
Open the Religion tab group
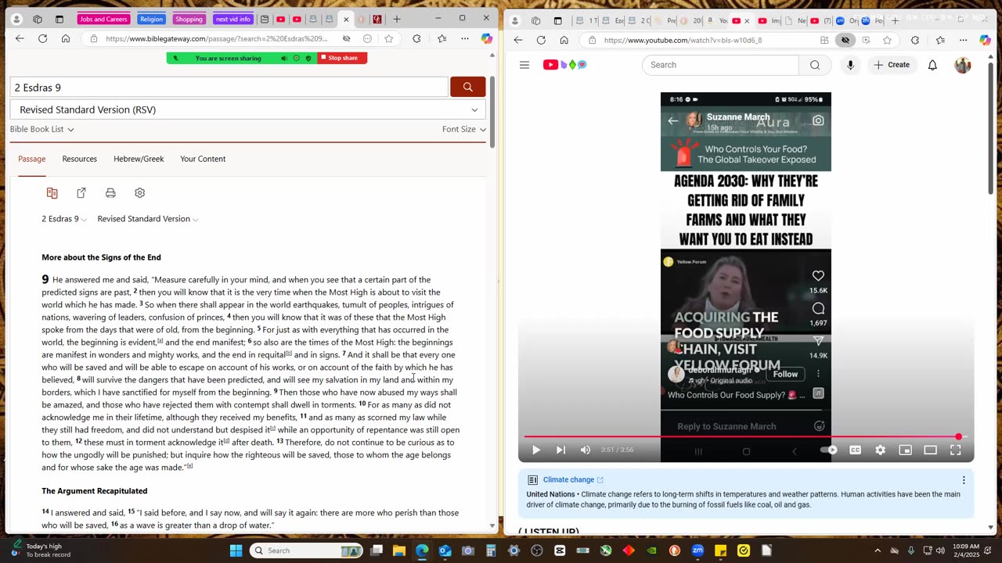coord(151,19)
